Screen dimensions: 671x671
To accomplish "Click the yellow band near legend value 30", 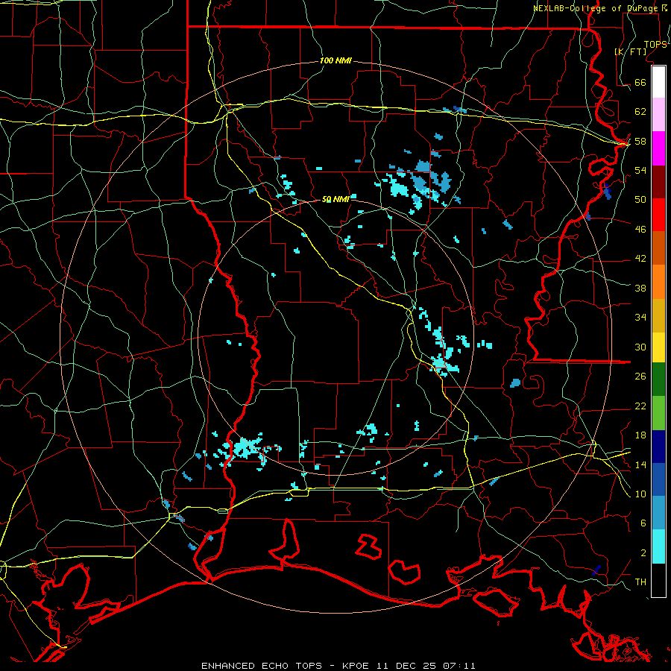I will pos(658,347).
